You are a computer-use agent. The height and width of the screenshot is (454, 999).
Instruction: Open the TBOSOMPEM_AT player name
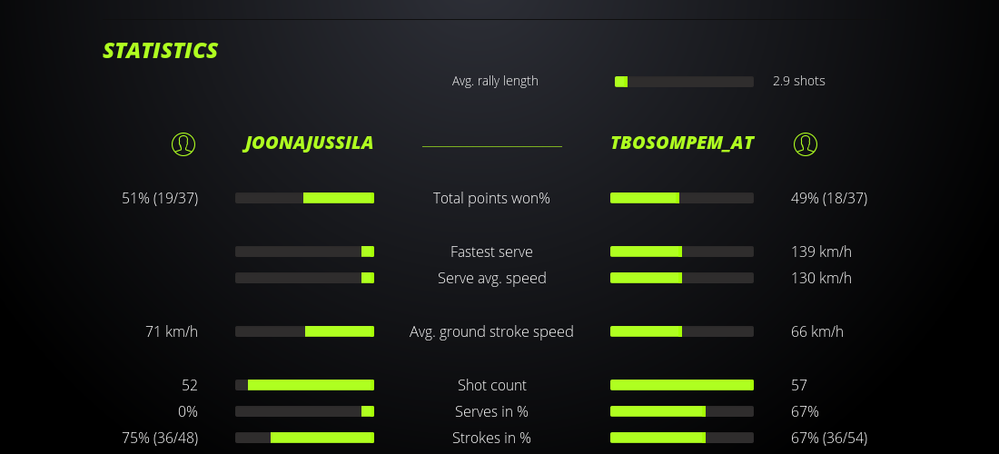[682, 143]
